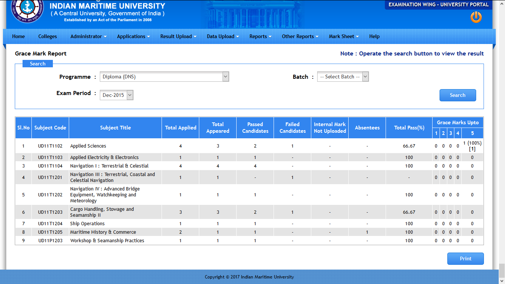This screenshot has width=505, height=284.
Task: Open the Help menu item
Action: click(374, 36)
